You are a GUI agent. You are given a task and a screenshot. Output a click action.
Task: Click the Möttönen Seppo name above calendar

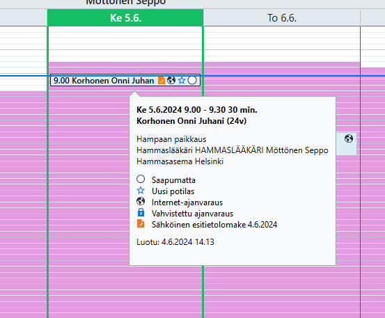126,3
